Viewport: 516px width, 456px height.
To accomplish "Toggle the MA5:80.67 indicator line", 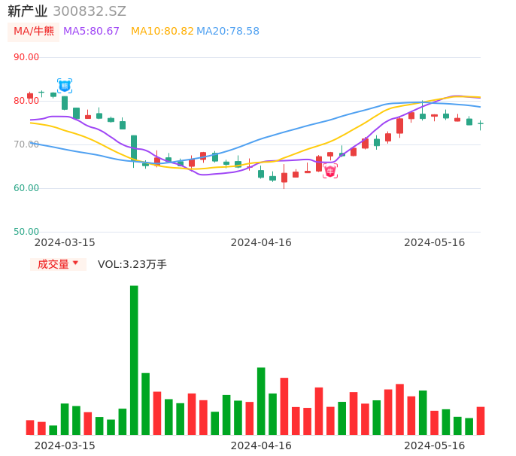I will (x=92, y=32).
